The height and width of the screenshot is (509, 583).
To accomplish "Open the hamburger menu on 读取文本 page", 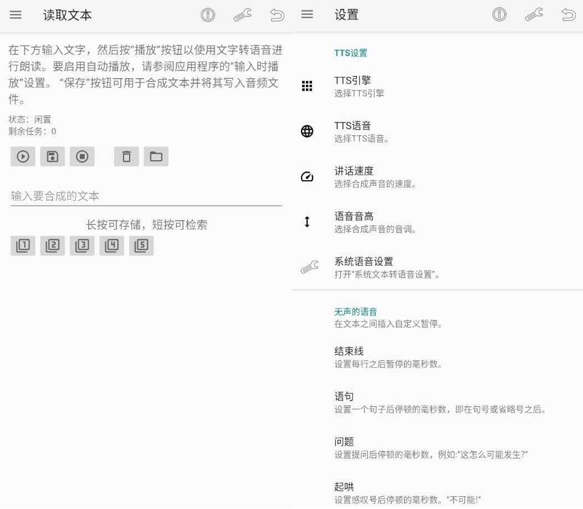I will (16, 15).
